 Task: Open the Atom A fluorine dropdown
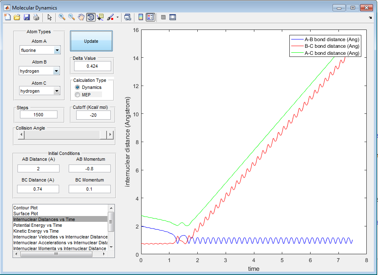tap(57, 50)
